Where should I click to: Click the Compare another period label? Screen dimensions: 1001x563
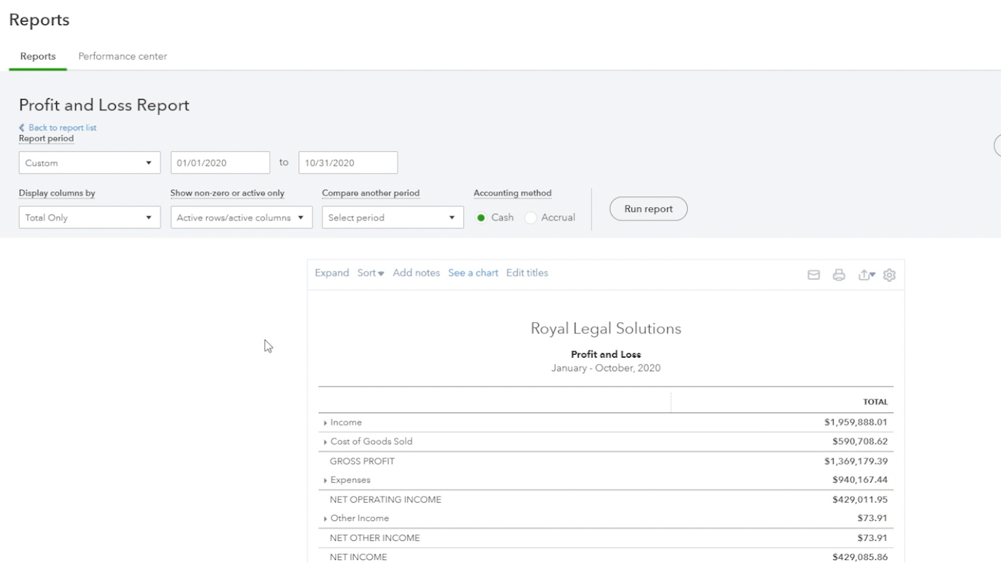tap(370, 193)
